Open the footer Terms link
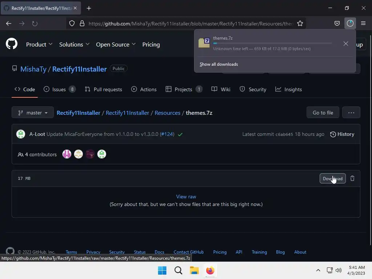 pos(71,252)
